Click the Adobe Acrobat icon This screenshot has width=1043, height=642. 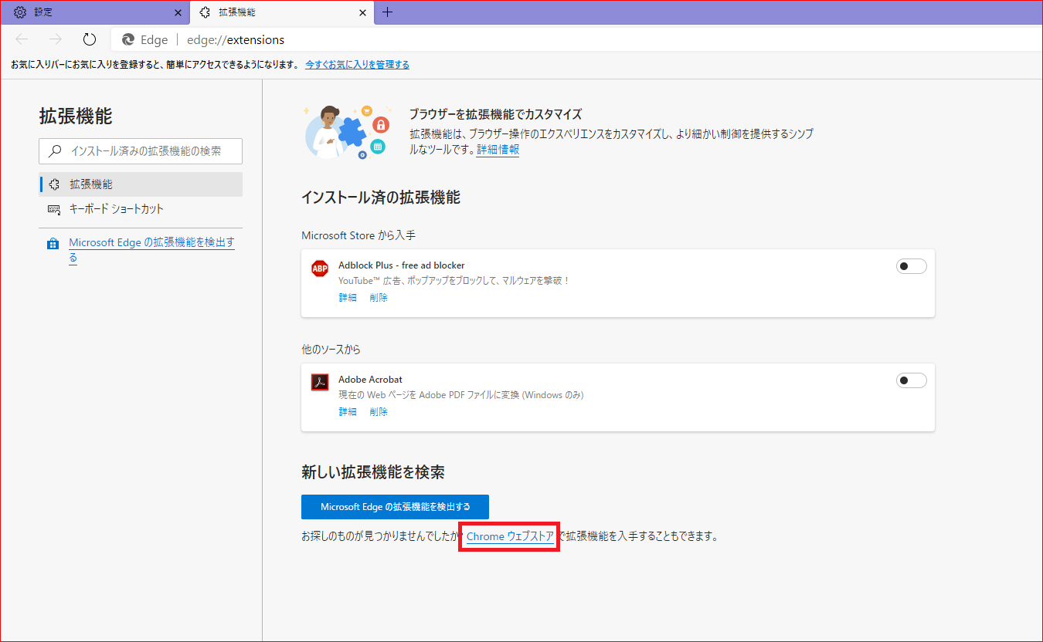click(320, 382)
